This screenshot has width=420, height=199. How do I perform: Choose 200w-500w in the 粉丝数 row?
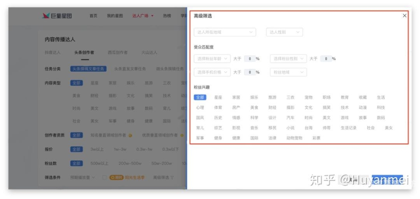130,163
